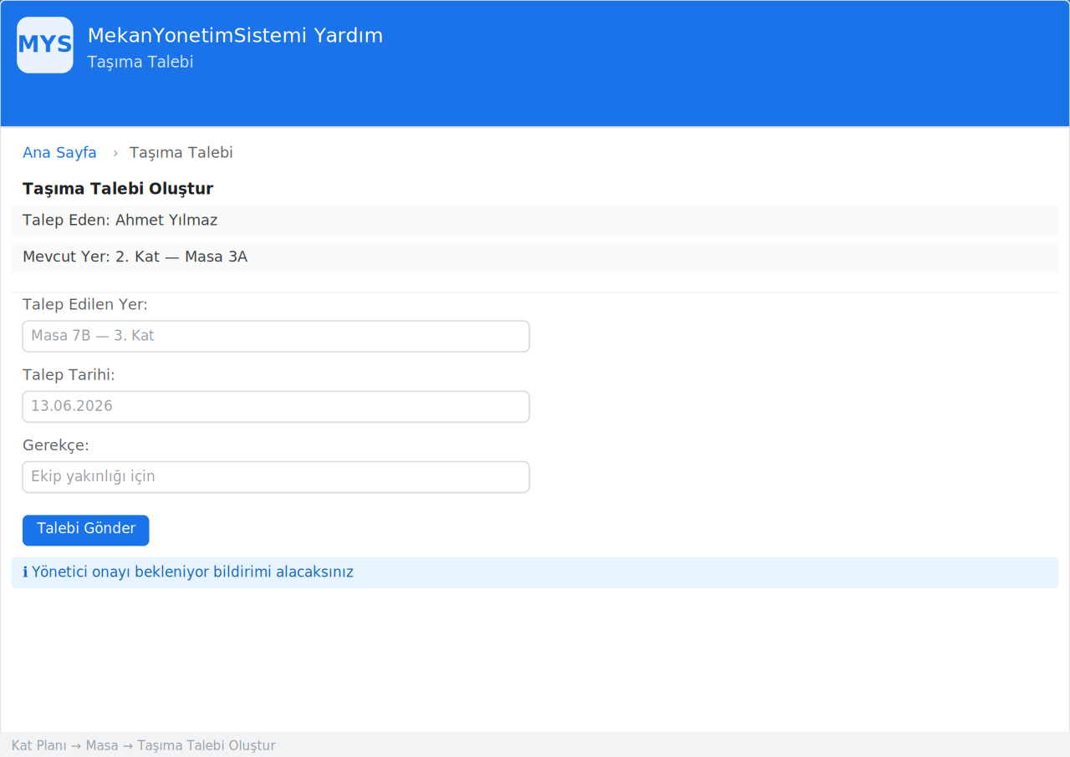
Task: Click the Yönetici onayı bekleniyor notice text
Action: point(192,572)
